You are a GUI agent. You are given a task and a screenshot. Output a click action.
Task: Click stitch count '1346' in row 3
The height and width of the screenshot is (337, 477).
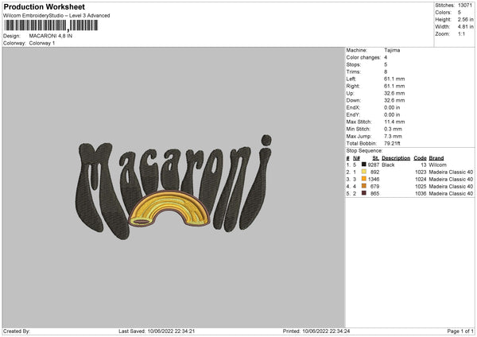pos(374,179)
